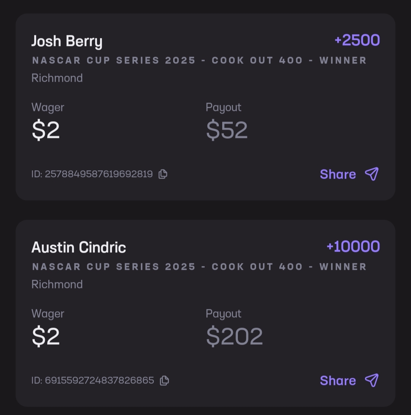Tap the $202 payout amount
411x415 pixels.
[234, 336]
